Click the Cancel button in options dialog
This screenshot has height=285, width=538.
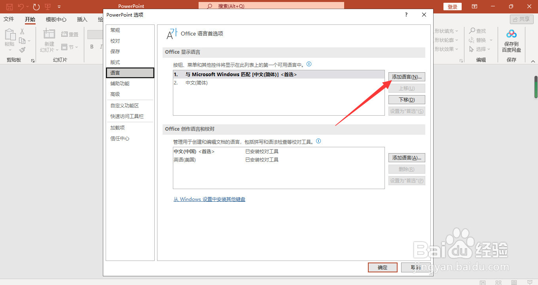(x=416, y=267)
